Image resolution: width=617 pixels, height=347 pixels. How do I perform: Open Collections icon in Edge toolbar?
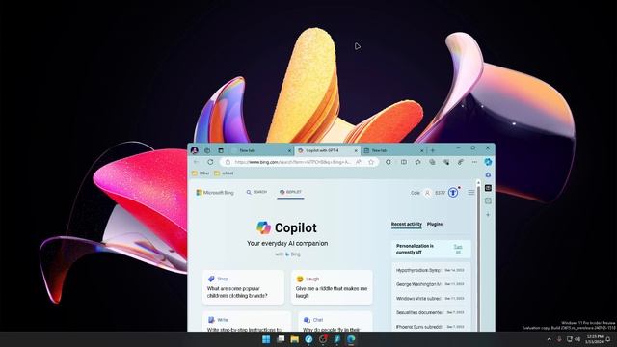coord(432,162)
